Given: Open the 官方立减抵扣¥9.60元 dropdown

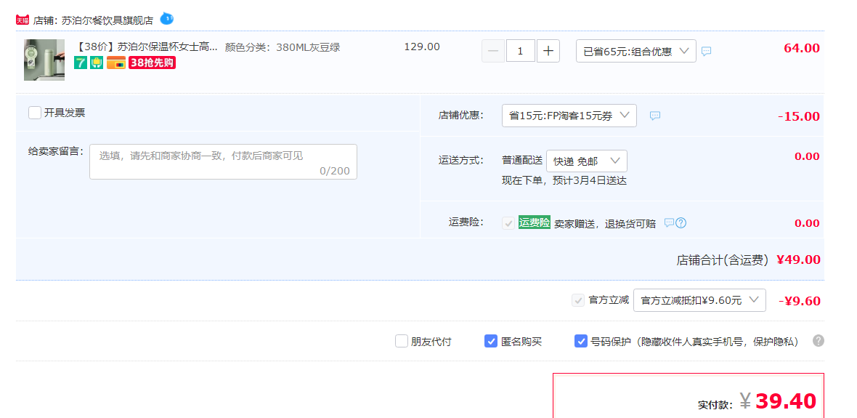Looking at the screenshot, I should (x=699, y=300).
